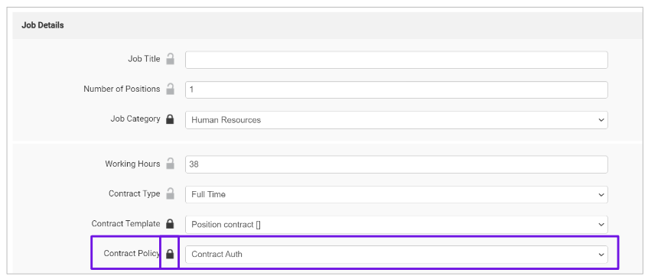Unlock the Contract Template padlock

tap(170, 224)
